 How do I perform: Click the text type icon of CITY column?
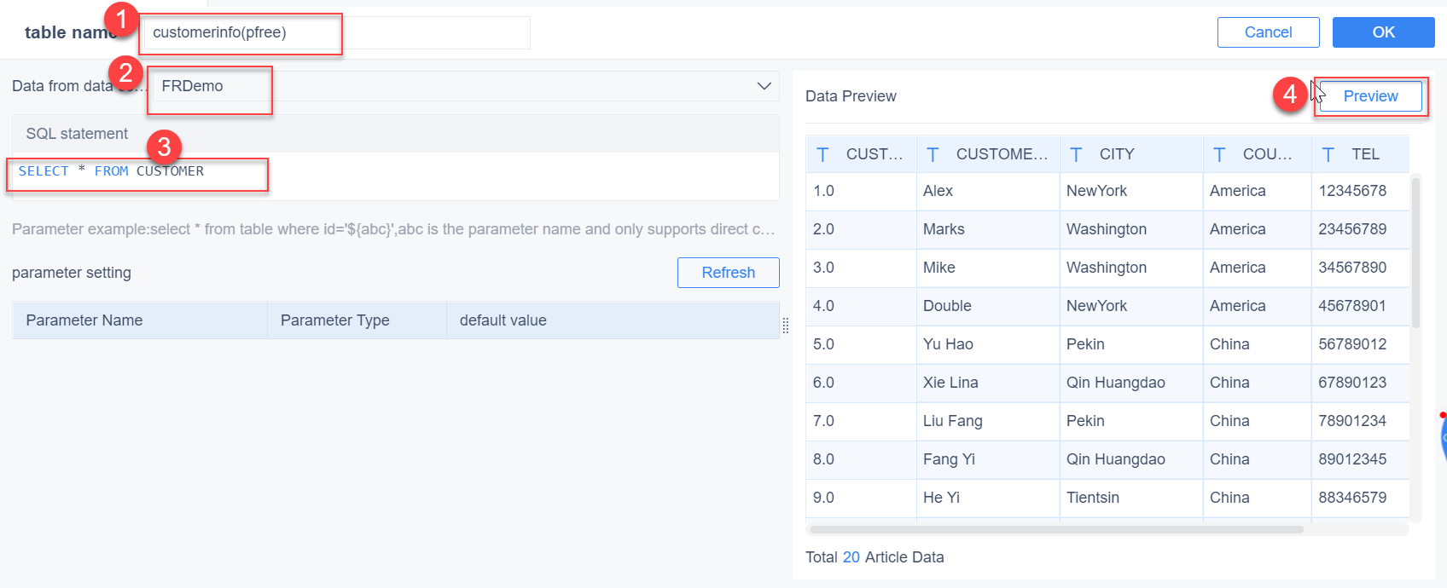(1077, 154)
